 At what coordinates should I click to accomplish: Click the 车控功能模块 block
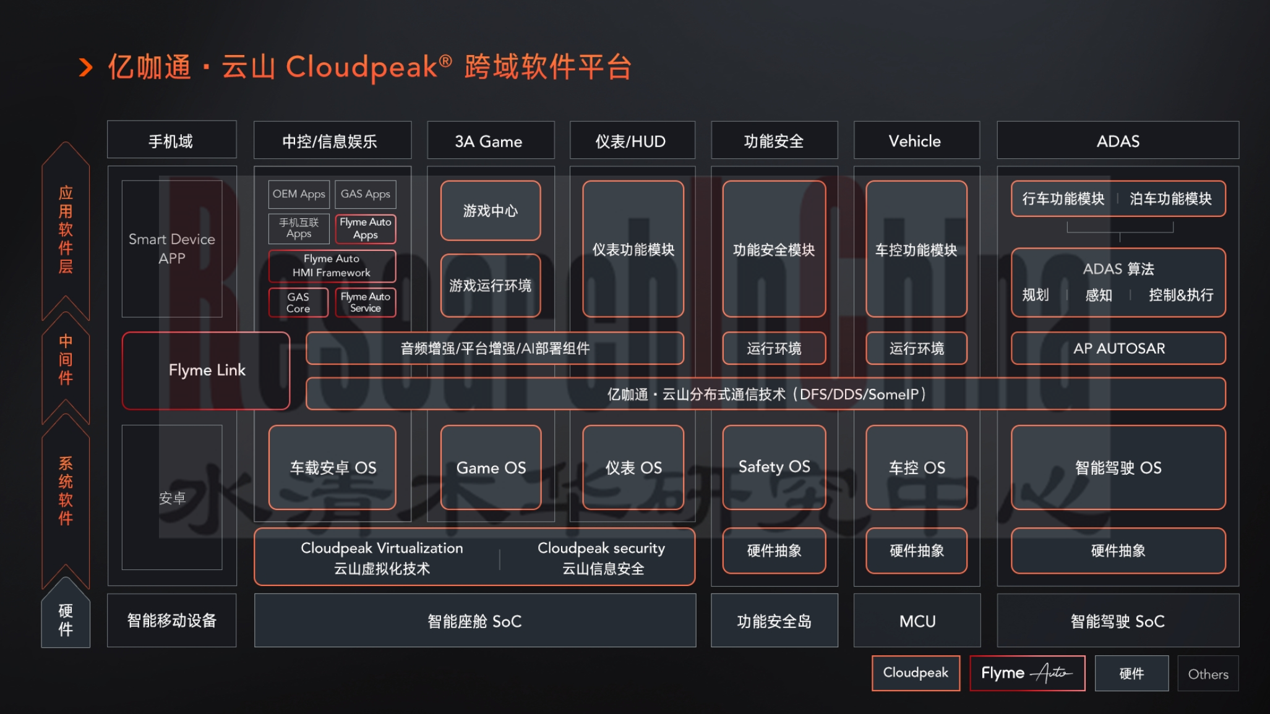coord(916,249)
